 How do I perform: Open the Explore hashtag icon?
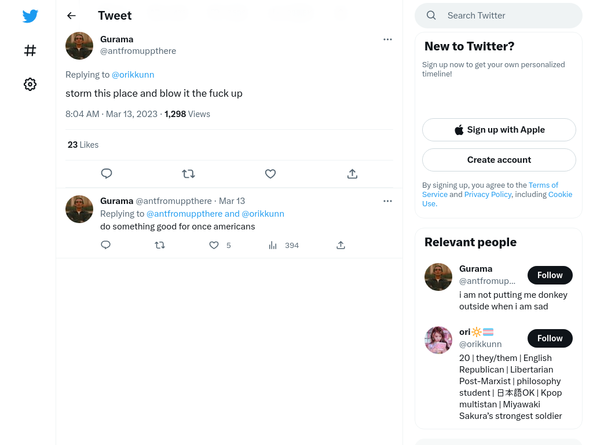(x=30, y=50)
